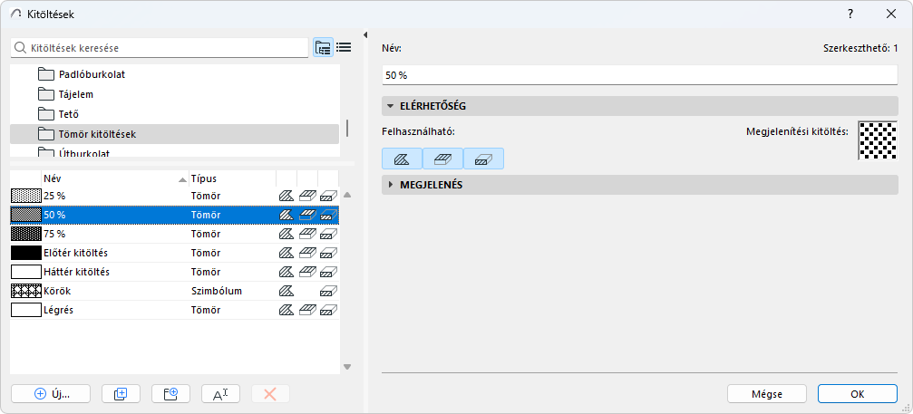Toggle cover fill availability

442,159
